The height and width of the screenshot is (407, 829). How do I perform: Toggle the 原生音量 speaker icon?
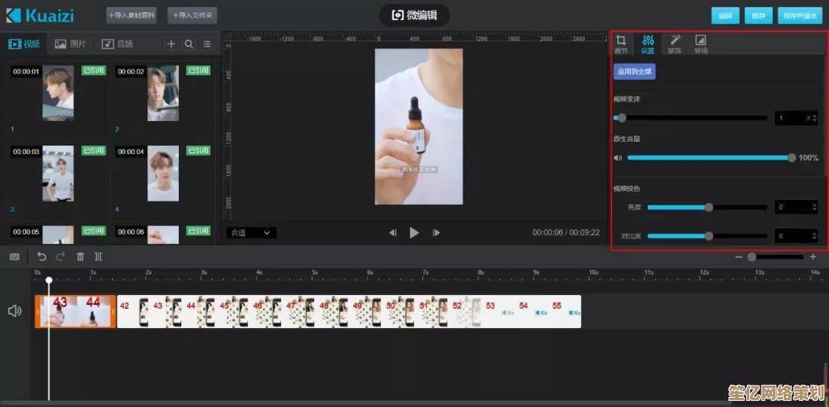(618, 158)
